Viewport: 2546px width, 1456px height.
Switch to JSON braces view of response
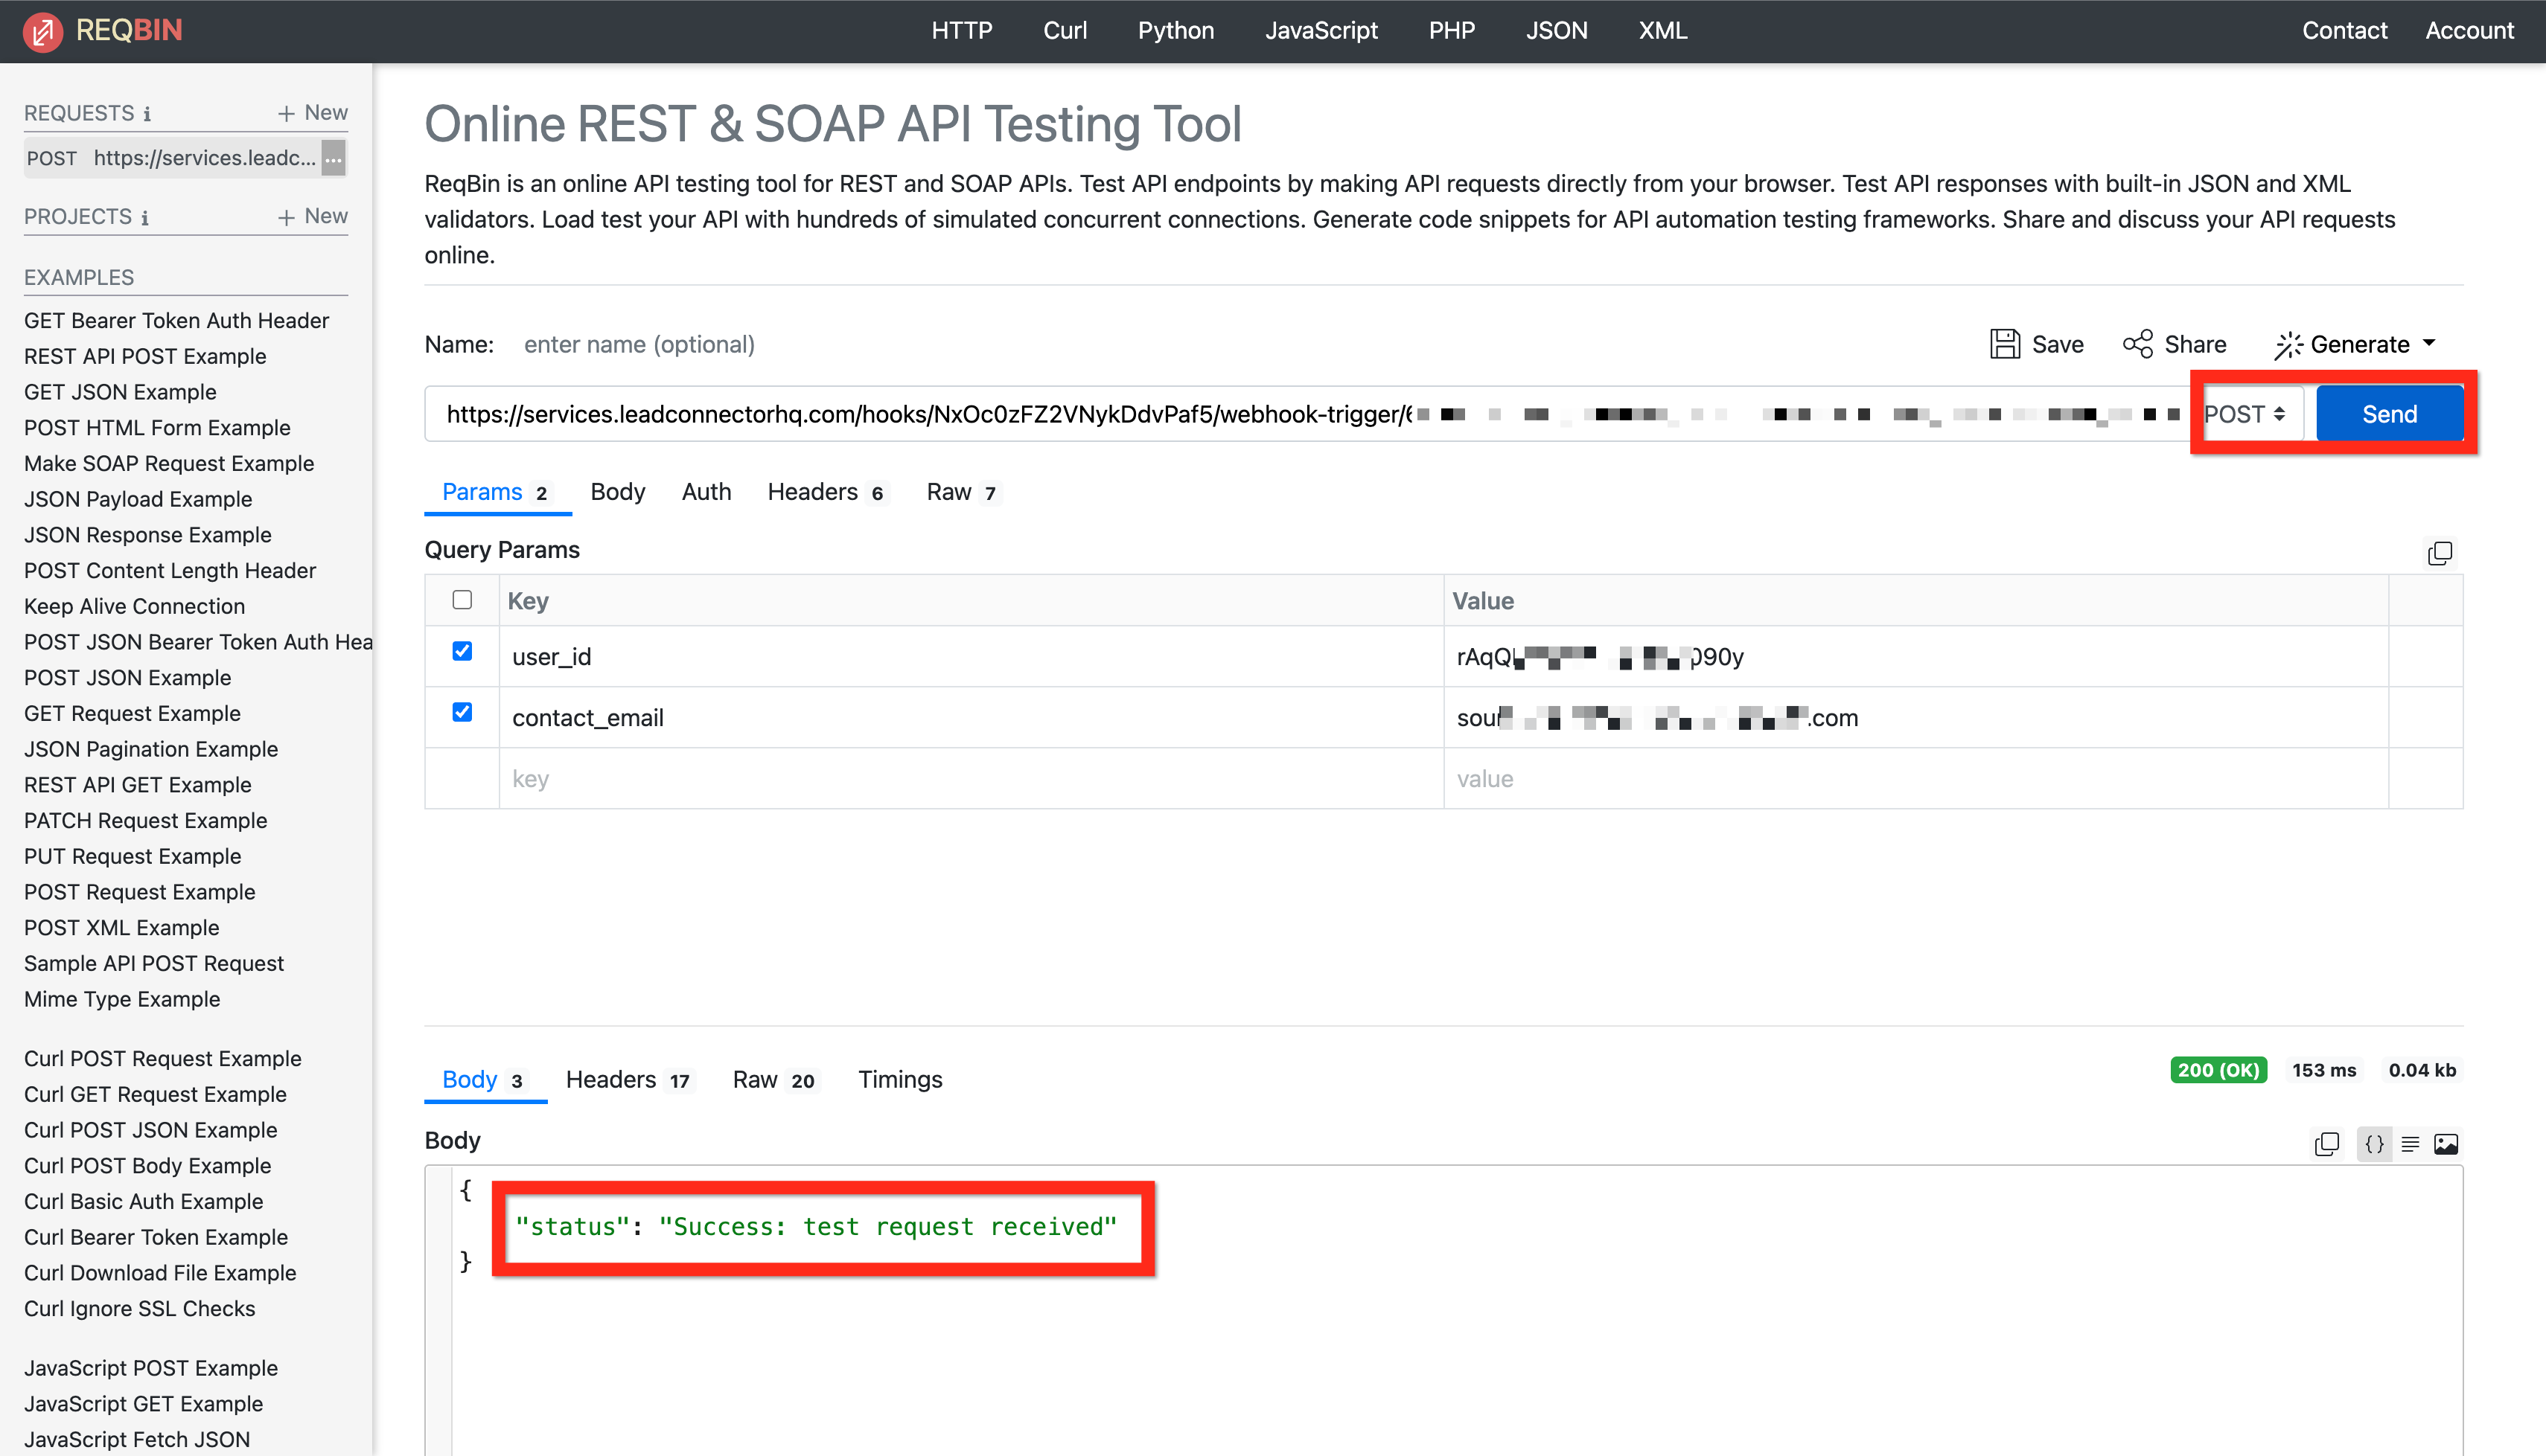pos(2374,1144)
